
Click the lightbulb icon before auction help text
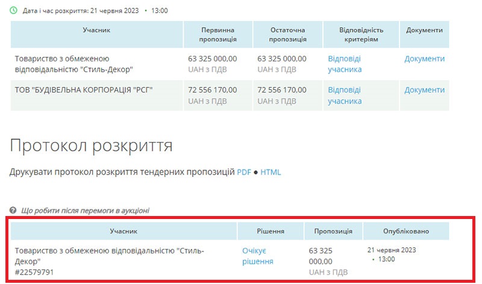(13, 211)
